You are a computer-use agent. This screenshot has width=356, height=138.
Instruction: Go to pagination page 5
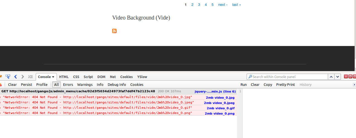(213, 4)
